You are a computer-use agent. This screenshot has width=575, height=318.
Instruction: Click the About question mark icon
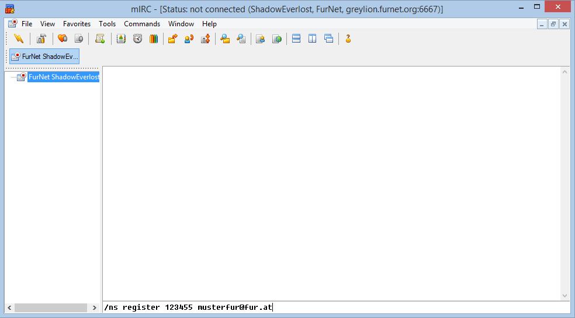point(348,39)
